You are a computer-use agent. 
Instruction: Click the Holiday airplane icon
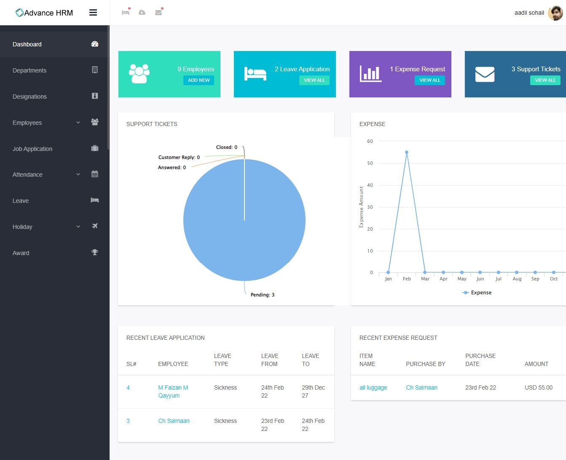click(95, 226)
